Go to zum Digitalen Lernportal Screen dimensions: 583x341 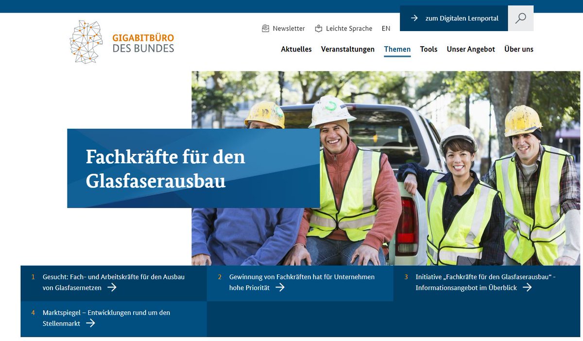point(454,18)
